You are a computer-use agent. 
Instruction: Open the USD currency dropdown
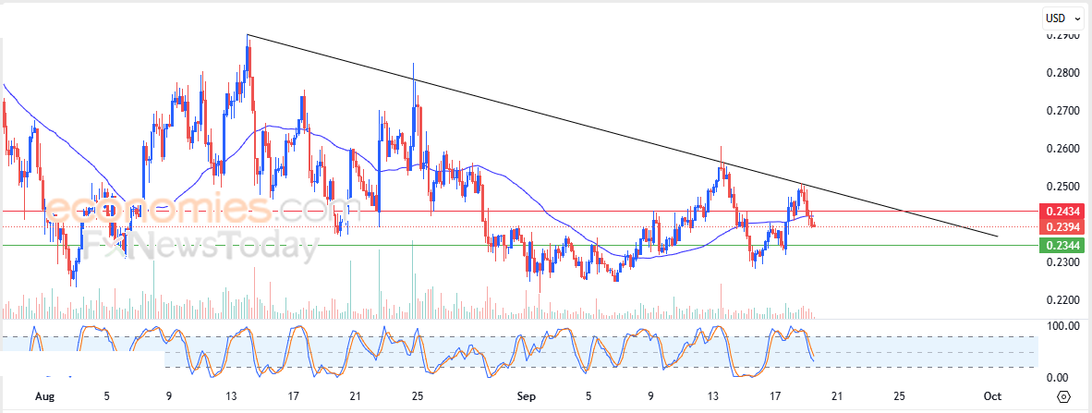point(1062,19)
